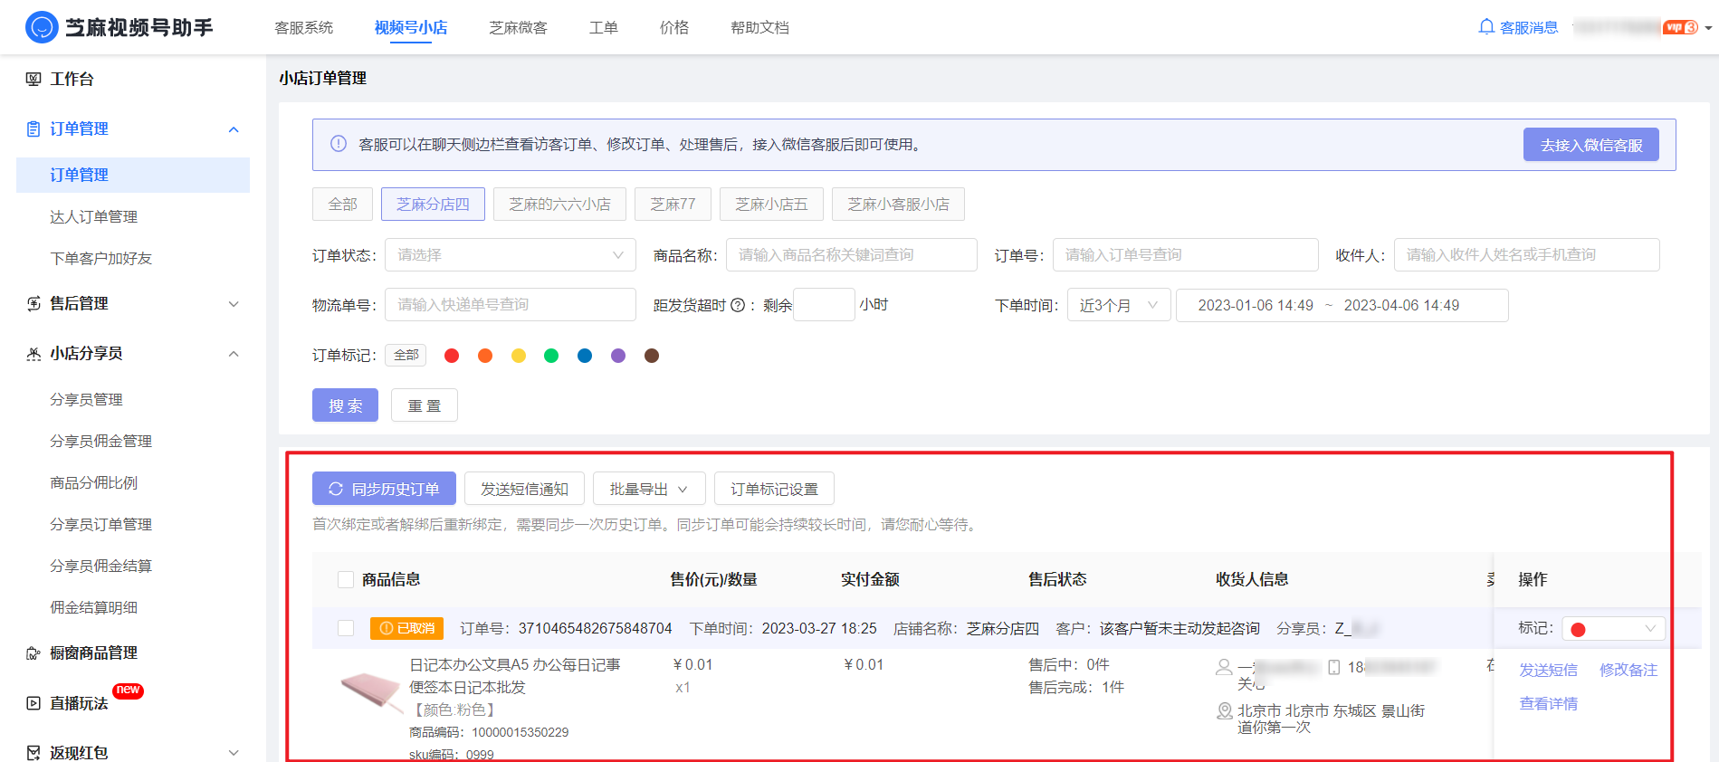Click the question mark icon beside 距发货超时

point(738,305)
